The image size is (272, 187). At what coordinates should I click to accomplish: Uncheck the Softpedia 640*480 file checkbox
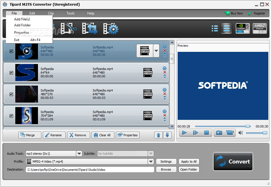11,51
